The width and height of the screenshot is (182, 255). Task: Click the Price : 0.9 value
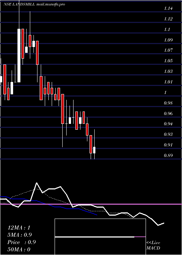[21, 242]
